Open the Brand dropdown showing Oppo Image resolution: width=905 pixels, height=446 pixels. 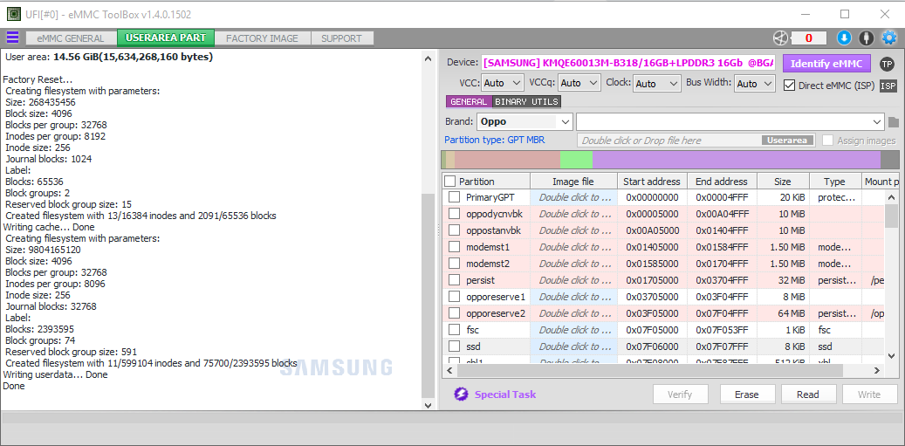524,121
